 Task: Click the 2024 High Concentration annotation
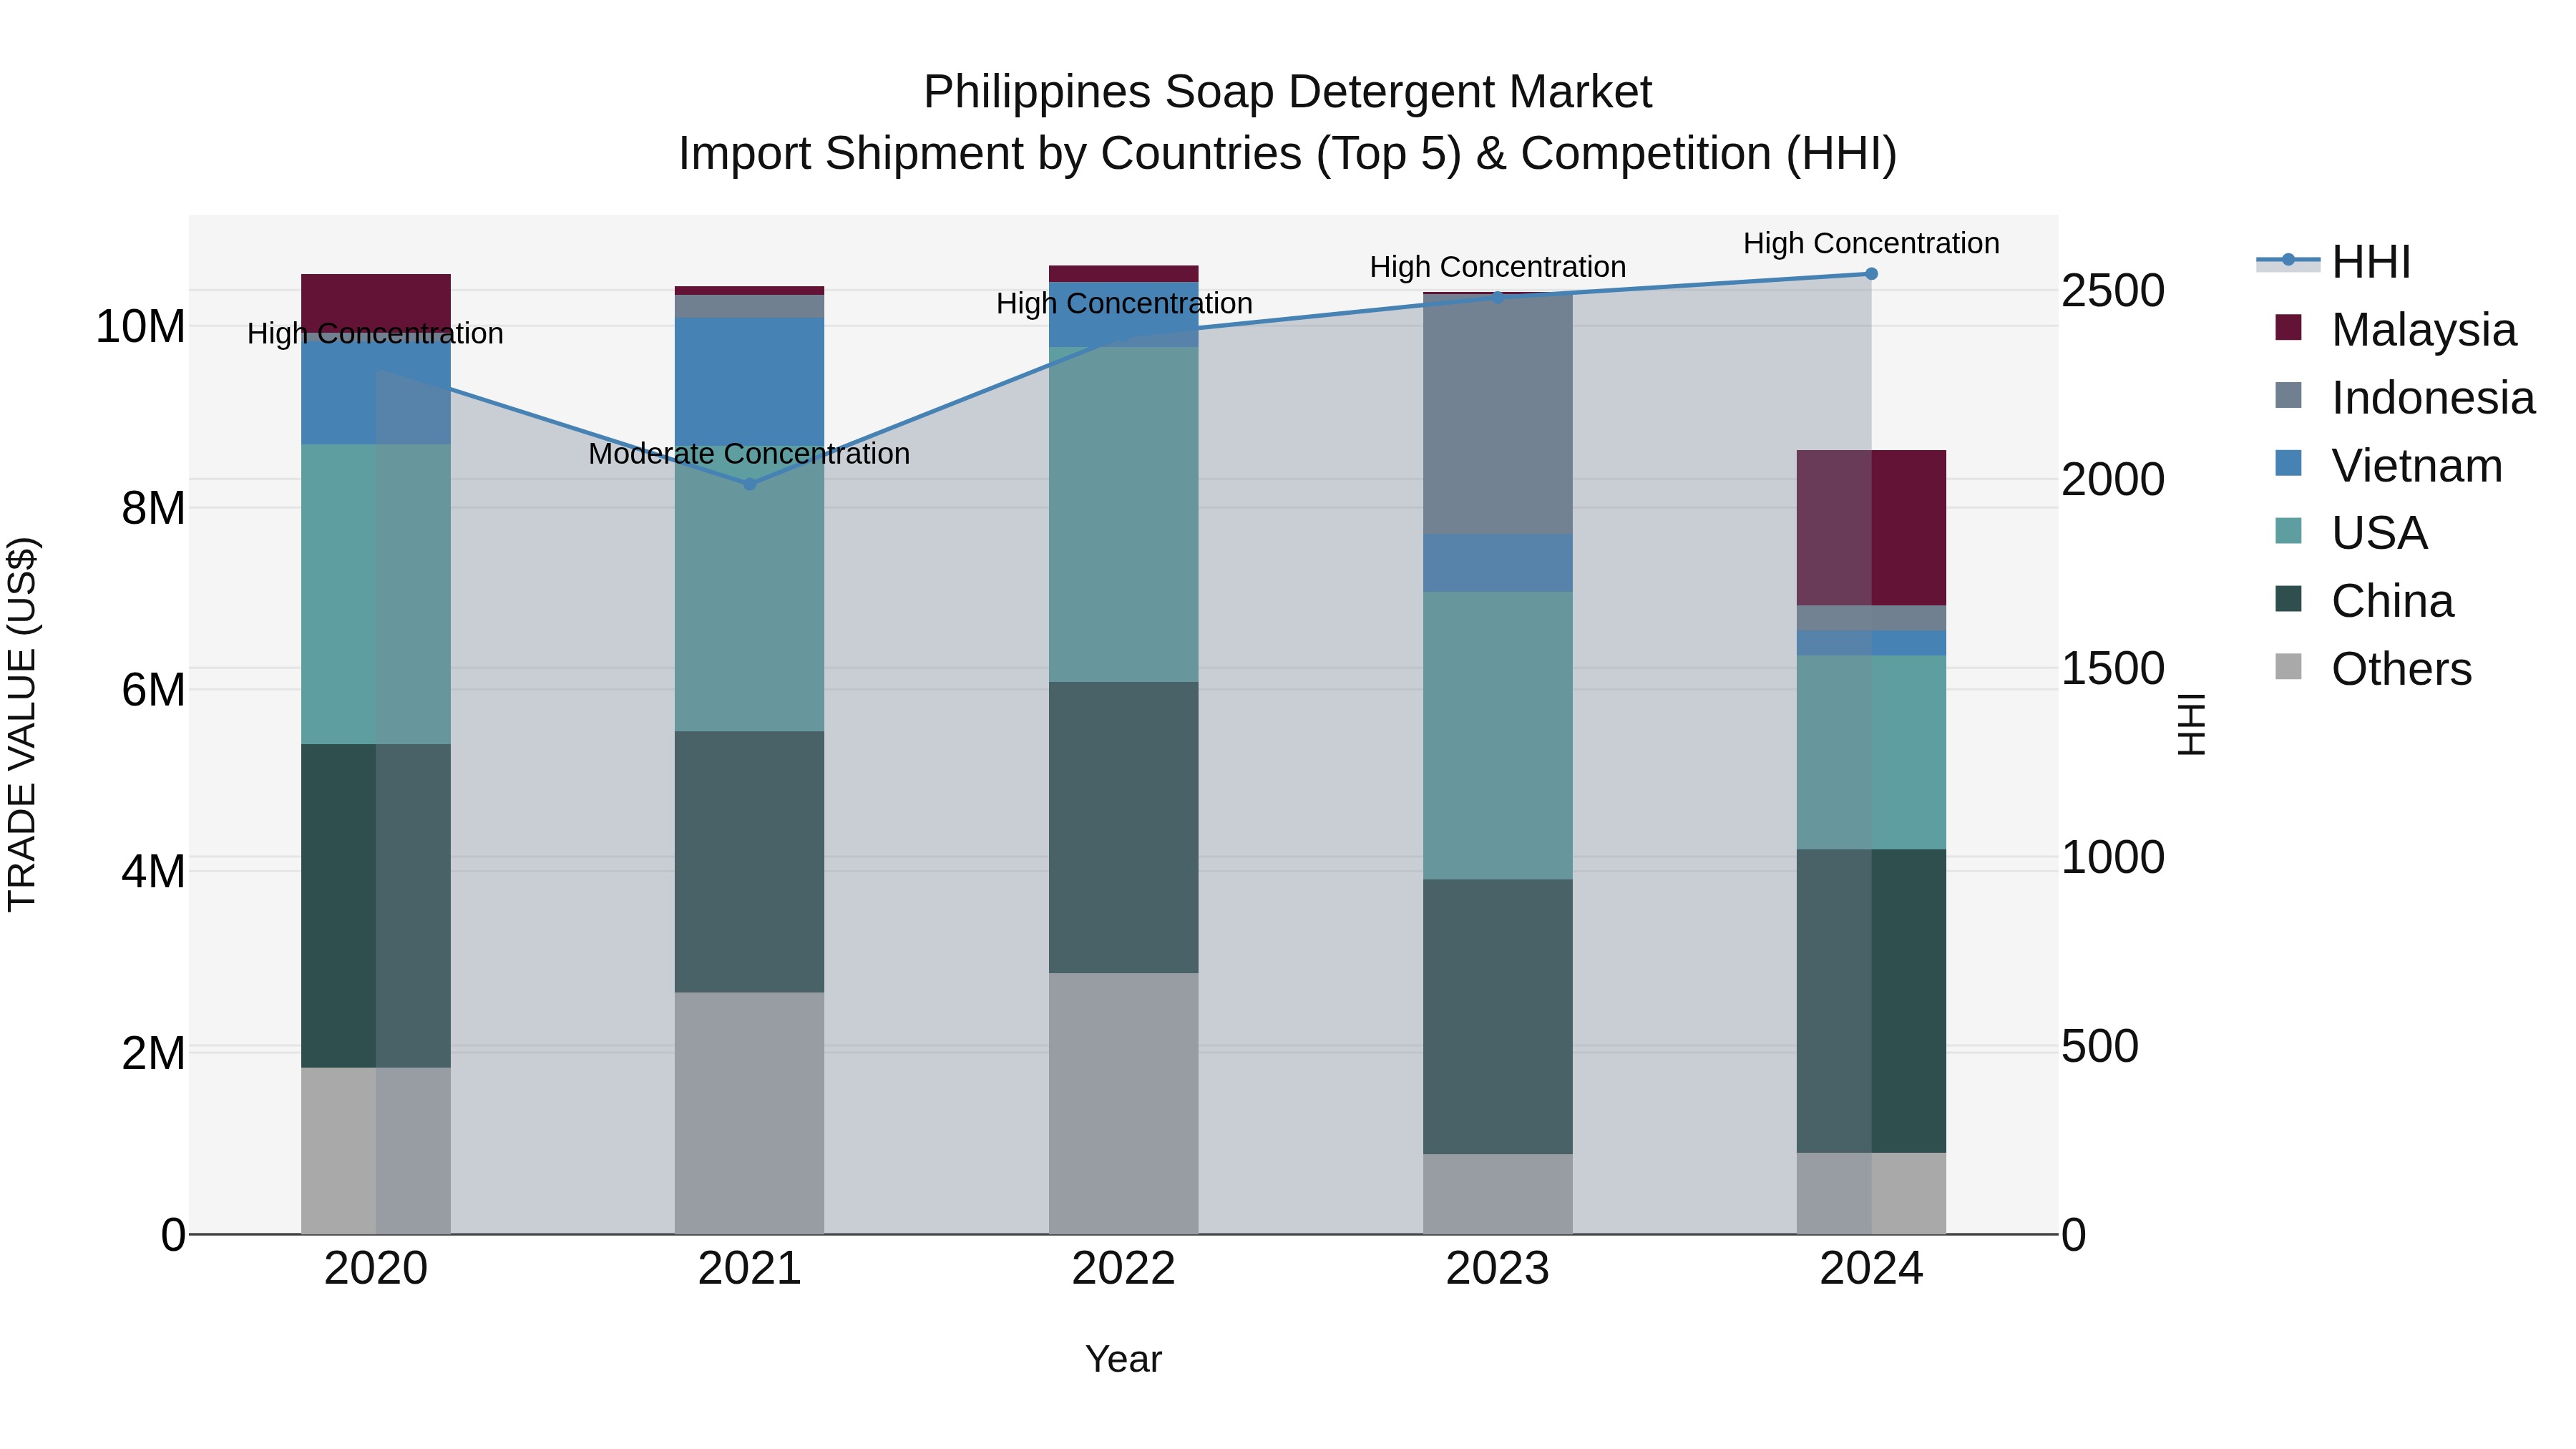click(x=1871, y=243)
